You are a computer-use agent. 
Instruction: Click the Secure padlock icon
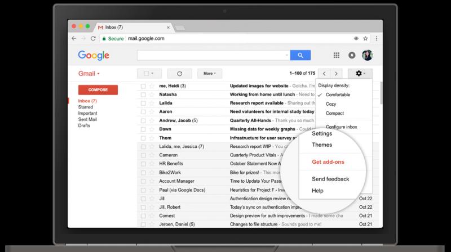click(x=104, y=38)
